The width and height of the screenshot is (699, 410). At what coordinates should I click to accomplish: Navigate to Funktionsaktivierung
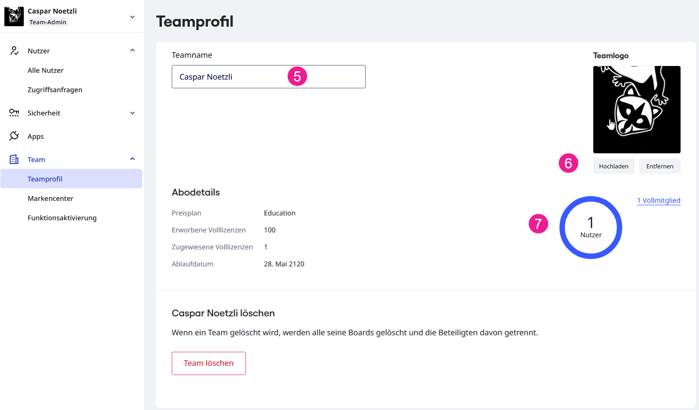tap(62, 218)
